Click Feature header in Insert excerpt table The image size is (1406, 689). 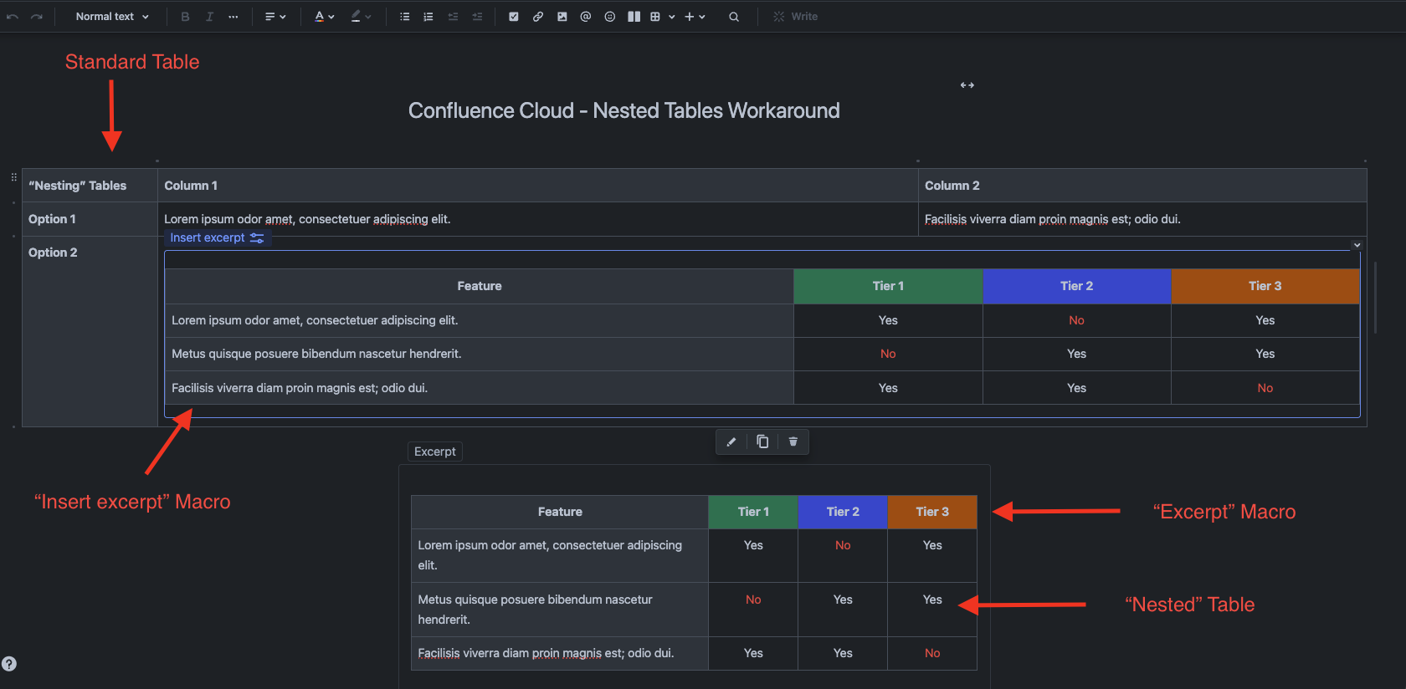(x=480, y=286)
